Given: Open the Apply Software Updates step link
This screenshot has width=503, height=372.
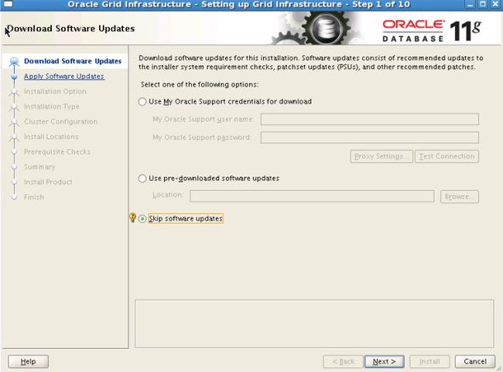Looking at the screenshot, I should click(x=64, y=77).
